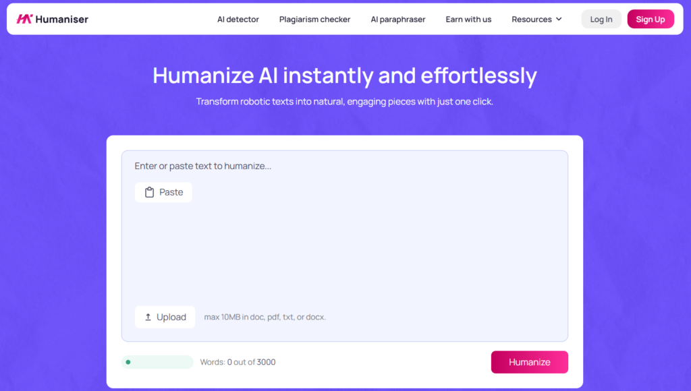Click the Humaniser logo icon
This screenshot has height=391, width=691.
click(24, 20)
